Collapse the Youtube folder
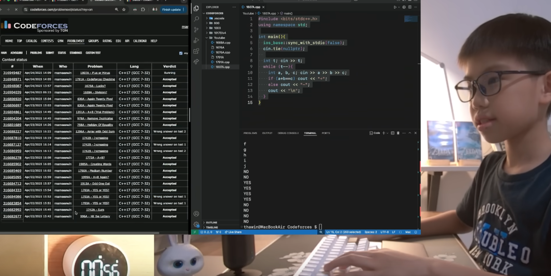The height and width of the screenshot is (276, 551). coord(219,38)
